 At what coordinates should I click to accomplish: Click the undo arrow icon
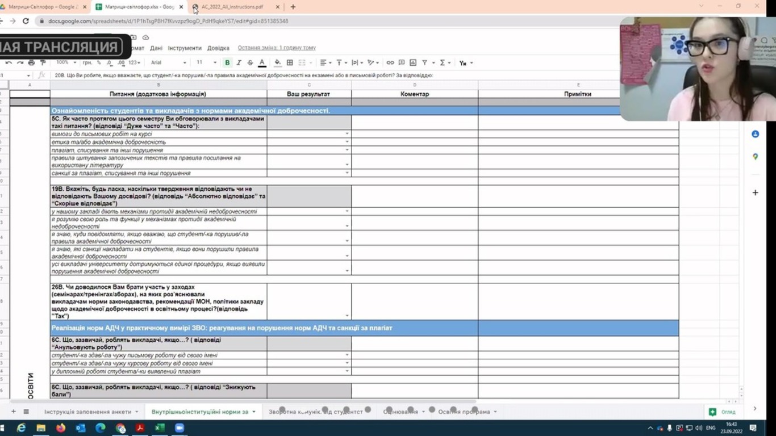(x=9, y=63)
